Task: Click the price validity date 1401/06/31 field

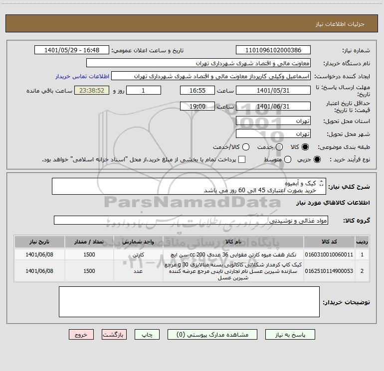Action: pyautogui.click(x=273, y=106)
